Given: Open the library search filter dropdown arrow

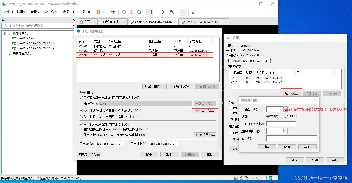Looking at the screenshot, I should (73, 26).
